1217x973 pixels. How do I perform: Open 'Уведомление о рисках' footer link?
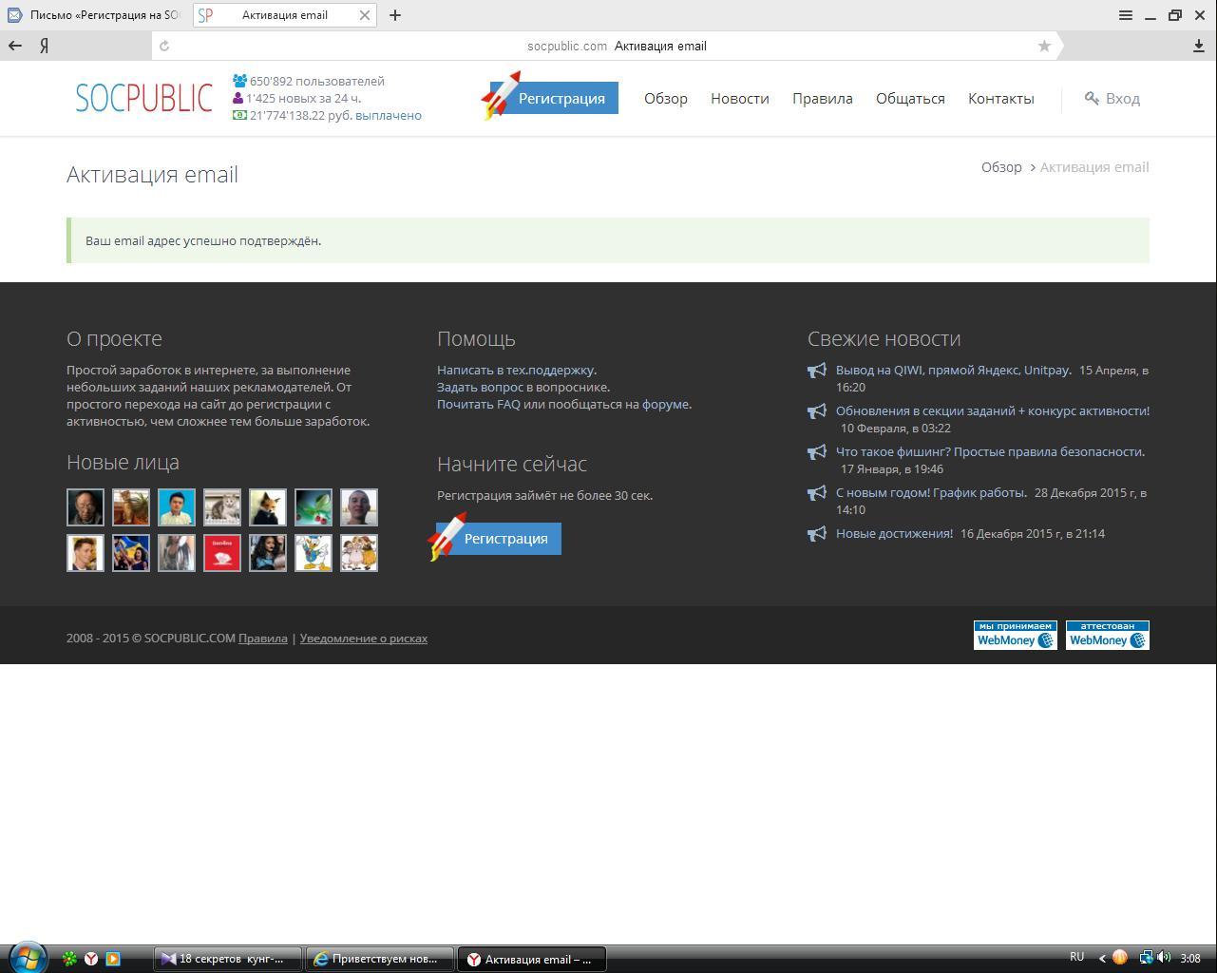(x=364, y=639)
